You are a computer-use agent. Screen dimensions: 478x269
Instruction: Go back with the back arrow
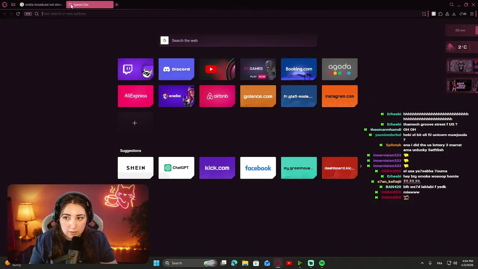pos(4,14)
